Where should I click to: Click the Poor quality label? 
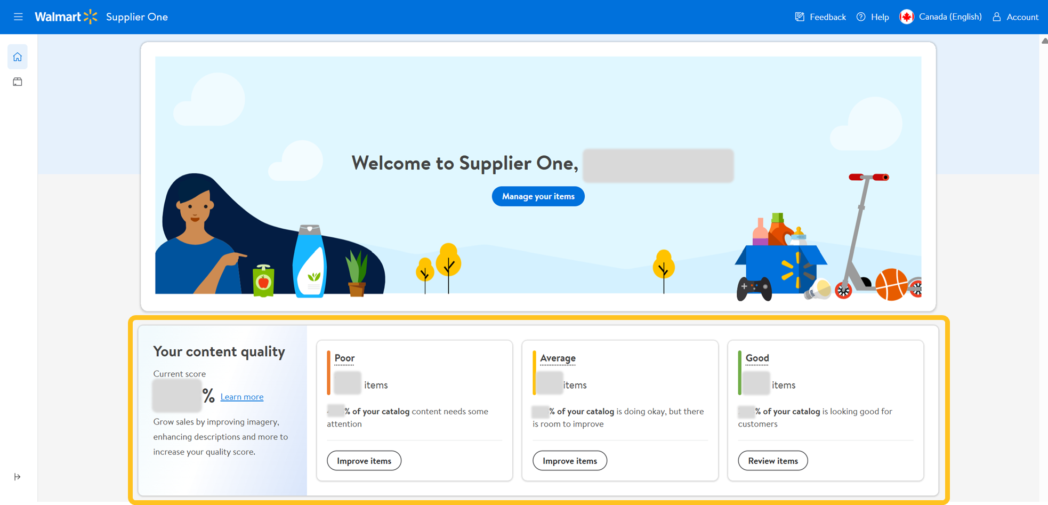pos(344,358)
